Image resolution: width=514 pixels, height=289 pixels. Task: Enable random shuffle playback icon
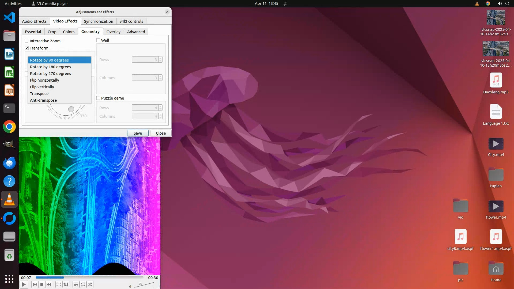coord(90,284)
